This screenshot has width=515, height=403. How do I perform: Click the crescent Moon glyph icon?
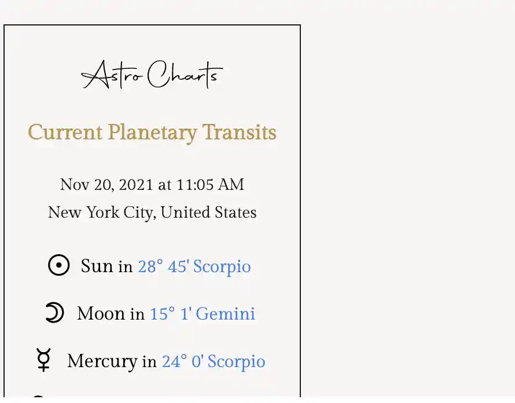coord(54,312)
